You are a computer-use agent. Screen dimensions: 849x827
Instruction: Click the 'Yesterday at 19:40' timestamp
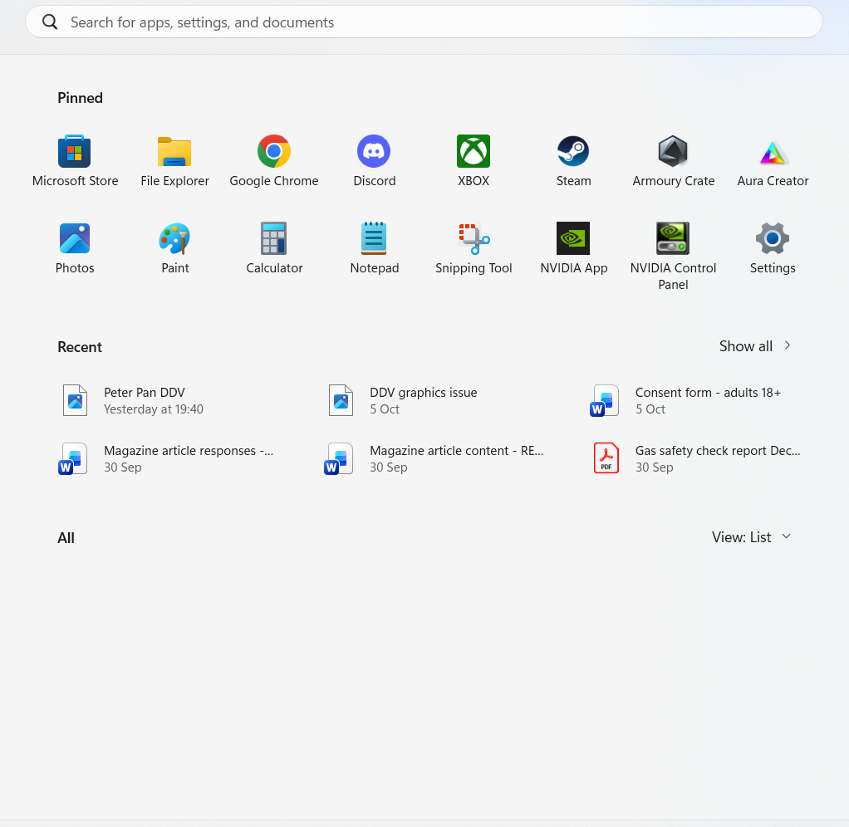(x=153, y=409)
